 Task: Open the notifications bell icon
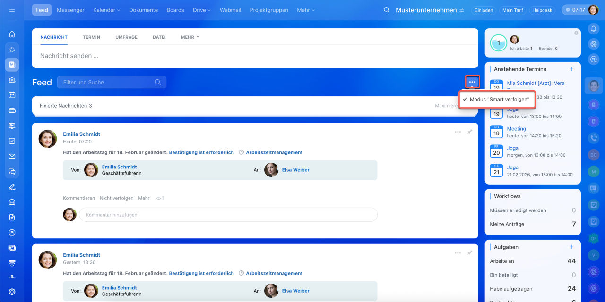(594, 29)
